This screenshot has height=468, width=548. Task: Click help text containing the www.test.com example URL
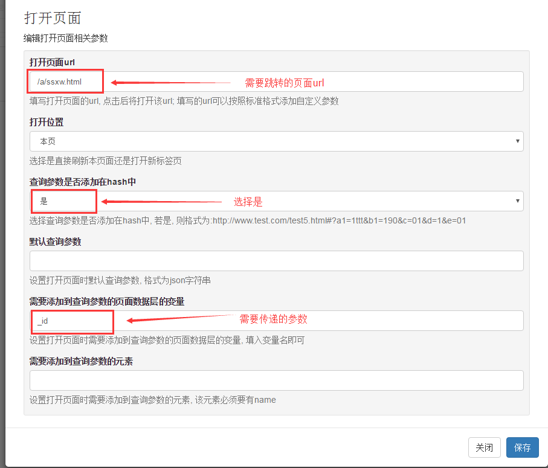coord(248,220)
